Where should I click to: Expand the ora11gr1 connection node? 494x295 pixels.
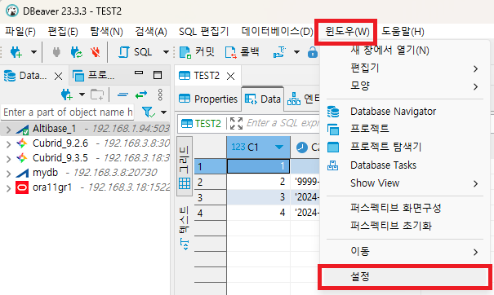click(8, 188)
